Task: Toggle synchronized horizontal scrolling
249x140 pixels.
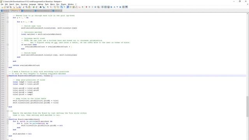Action: [x=58, y=7]
